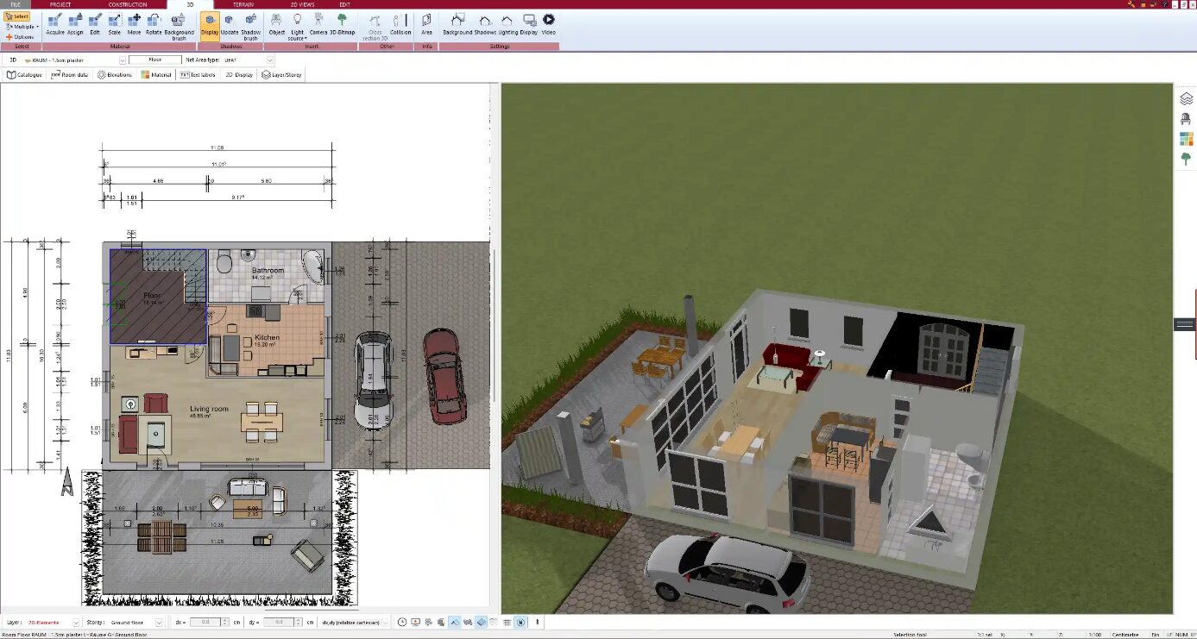Expand the Net Area type dropdown

click(x=269, y=60)
